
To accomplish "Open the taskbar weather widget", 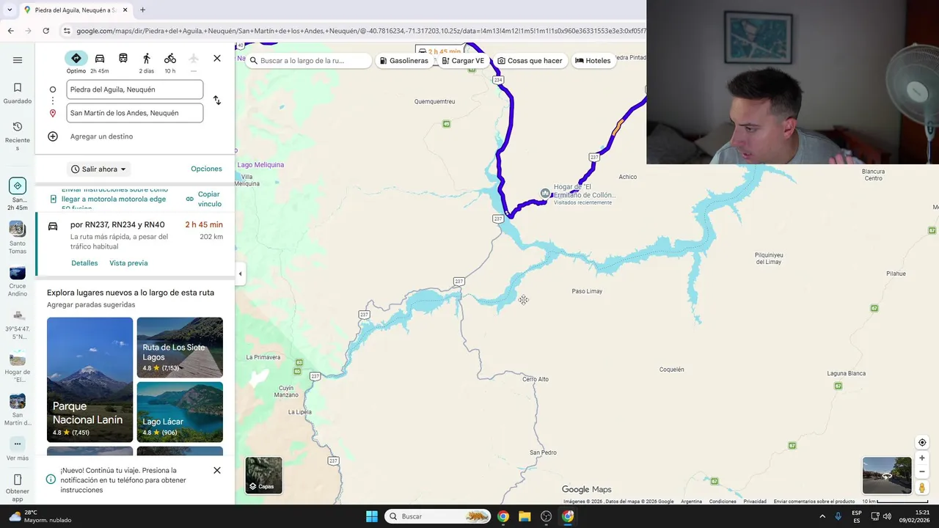I will [40, 516].
